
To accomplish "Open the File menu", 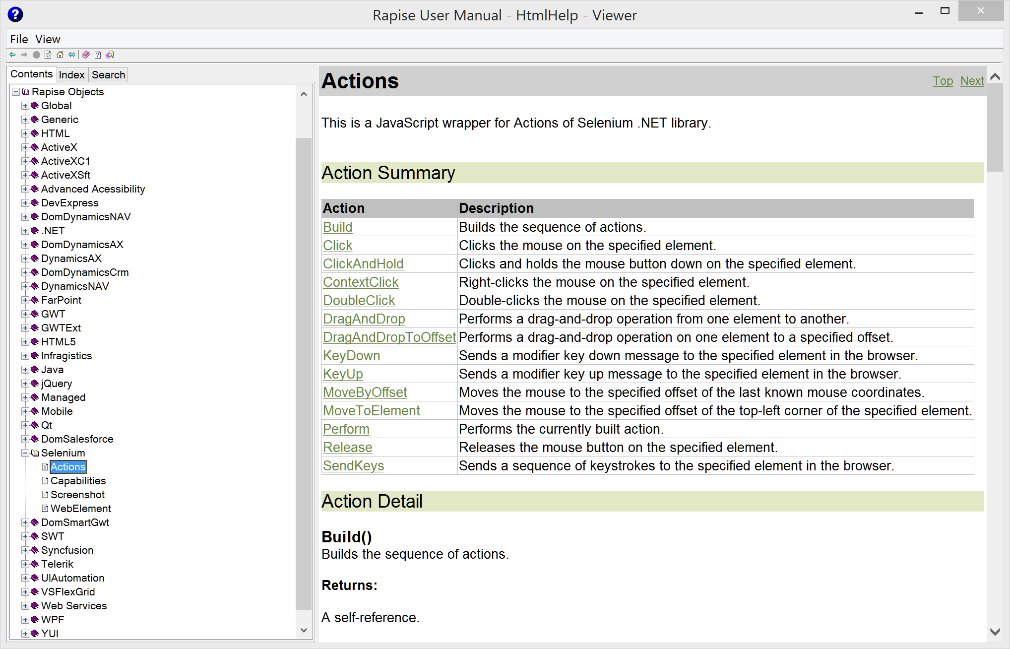I will (19, 39).
